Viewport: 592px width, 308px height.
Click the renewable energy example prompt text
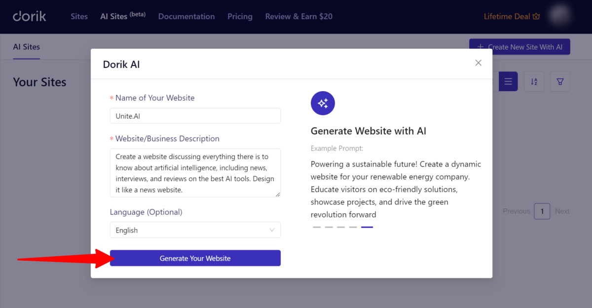pos(396,189)
